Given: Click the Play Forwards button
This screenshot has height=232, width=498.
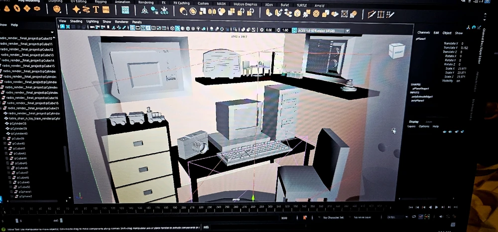Looking at the screenshot, I should [x=437, y=207].
